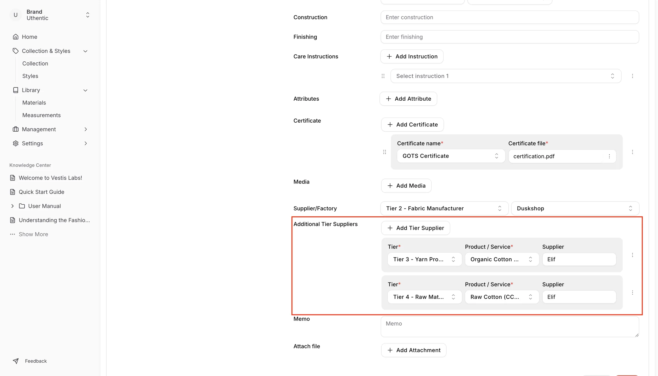The width and height of the screenshot is (658, 376).
Task: Open Materials under Library
Action: 34,103
